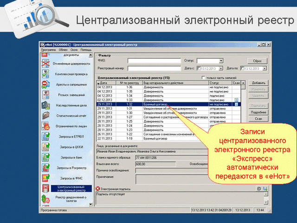Screen dimensions: 297x223
Task: Open Розыск завещаний sidebar icon
Action: (46, 95)
